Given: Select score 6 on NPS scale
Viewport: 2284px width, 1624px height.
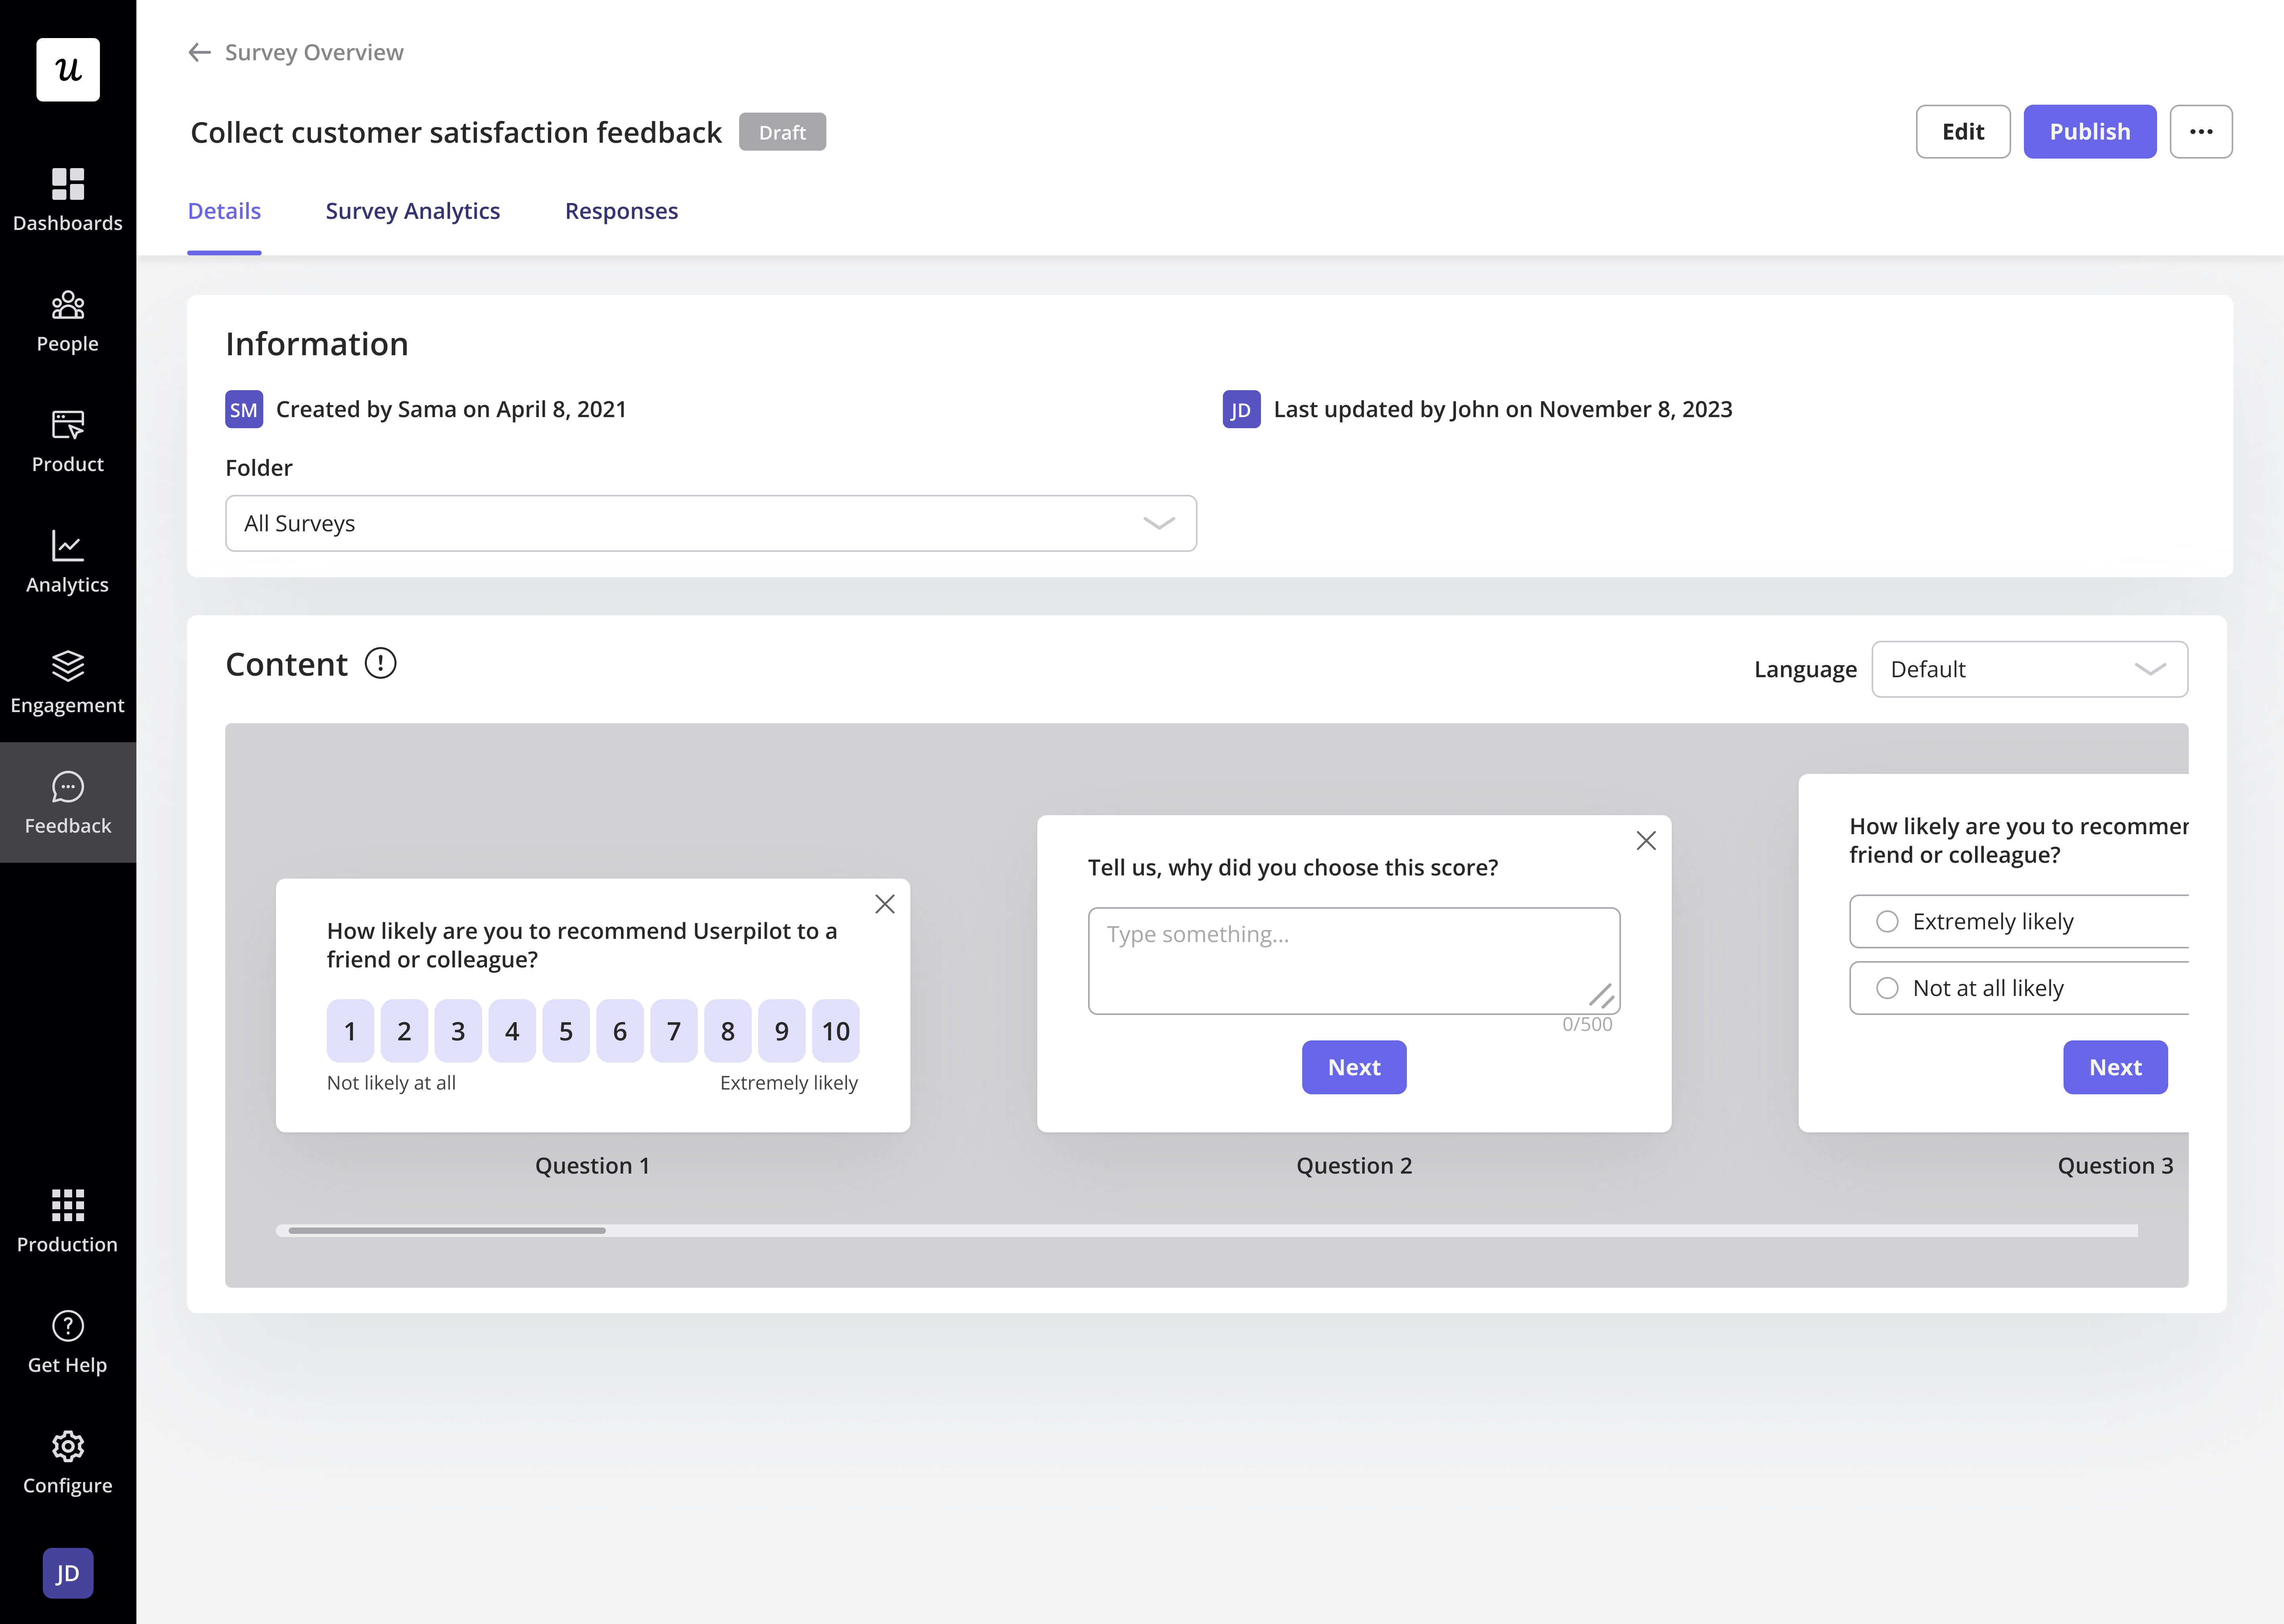Looking at the screenshot, I should [x=620, y=1031].
